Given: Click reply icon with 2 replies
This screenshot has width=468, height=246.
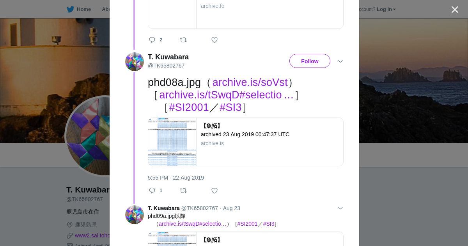Looking at the screenshot, I should click(152, 40).
